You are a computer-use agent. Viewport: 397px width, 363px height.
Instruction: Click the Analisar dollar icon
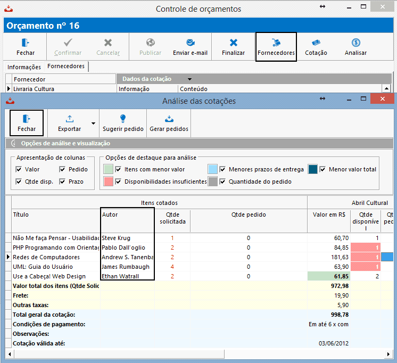point(355,42)
